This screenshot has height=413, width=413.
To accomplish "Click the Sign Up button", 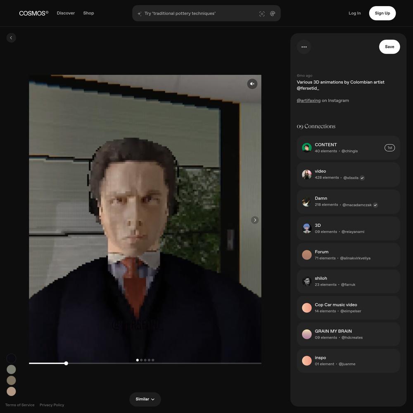I will [x=382, y=13].
